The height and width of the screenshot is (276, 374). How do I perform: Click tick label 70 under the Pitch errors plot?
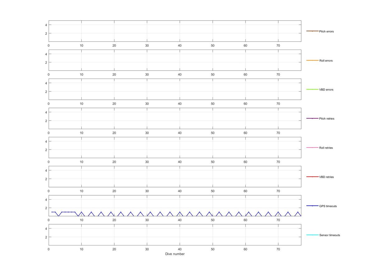click(x=278, y=46)
